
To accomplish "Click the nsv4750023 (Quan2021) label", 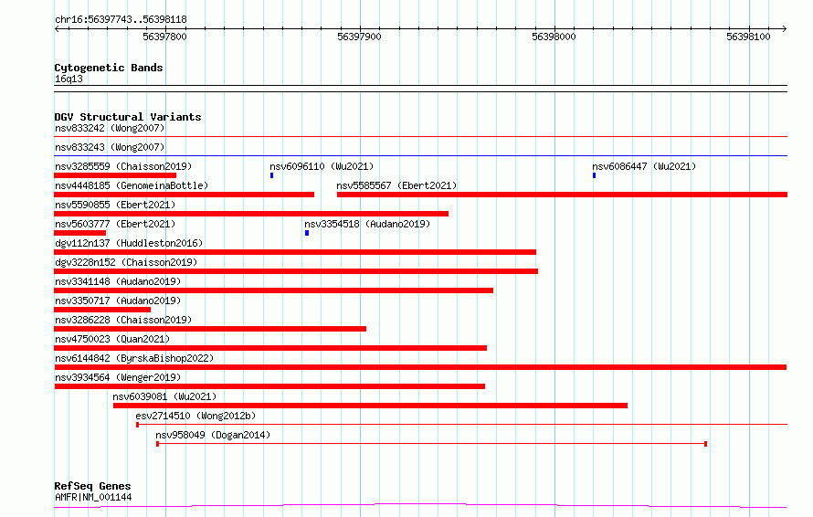I will 112,339.
